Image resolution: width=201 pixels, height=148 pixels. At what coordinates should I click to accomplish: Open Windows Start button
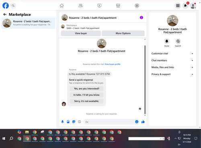pos(4,138)
